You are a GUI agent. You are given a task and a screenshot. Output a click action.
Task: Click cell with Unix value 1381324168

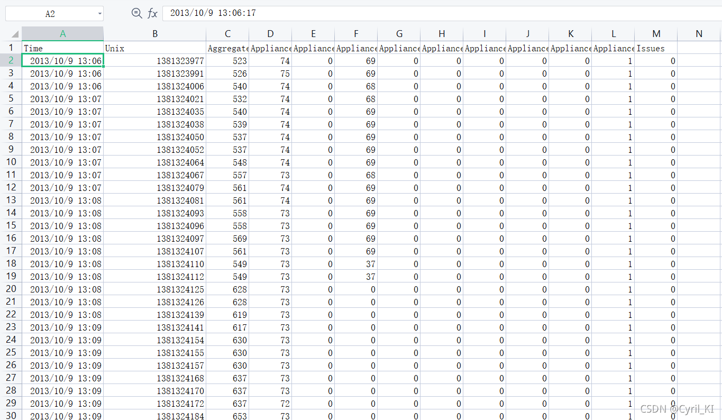(155, 378)
